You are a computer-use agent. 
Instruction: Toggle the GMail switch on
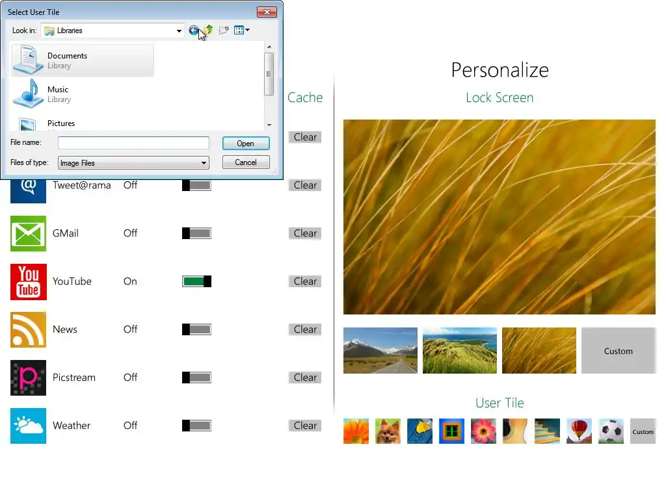196,233
